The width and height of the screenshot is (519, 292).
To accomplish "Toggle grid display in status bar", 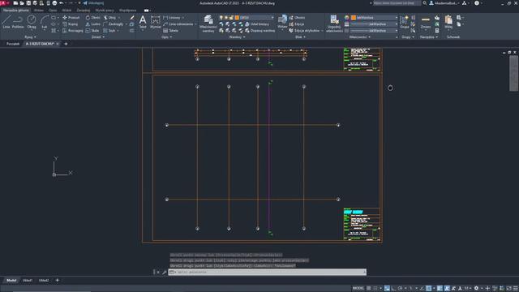I will [369, 289].
